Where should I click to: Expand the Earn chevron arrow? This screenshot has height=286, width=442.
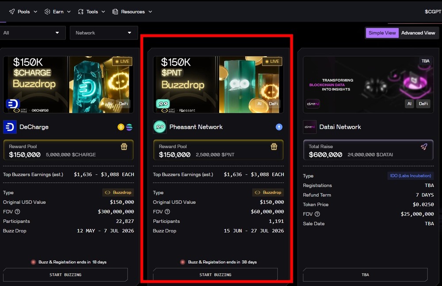pyautogui.click(x=69, y=12)
